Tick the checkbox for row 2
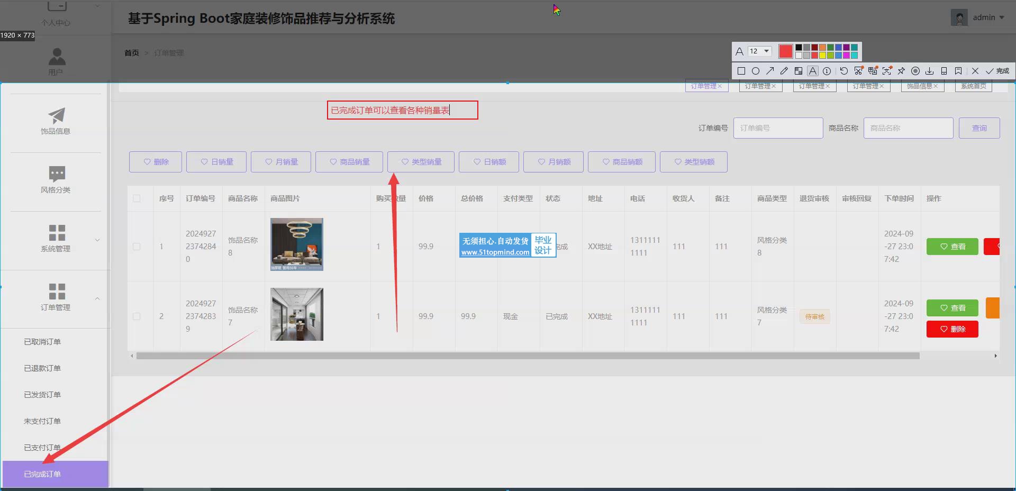Viewport: 1016px width, 491px height. [x=137, y=316]
